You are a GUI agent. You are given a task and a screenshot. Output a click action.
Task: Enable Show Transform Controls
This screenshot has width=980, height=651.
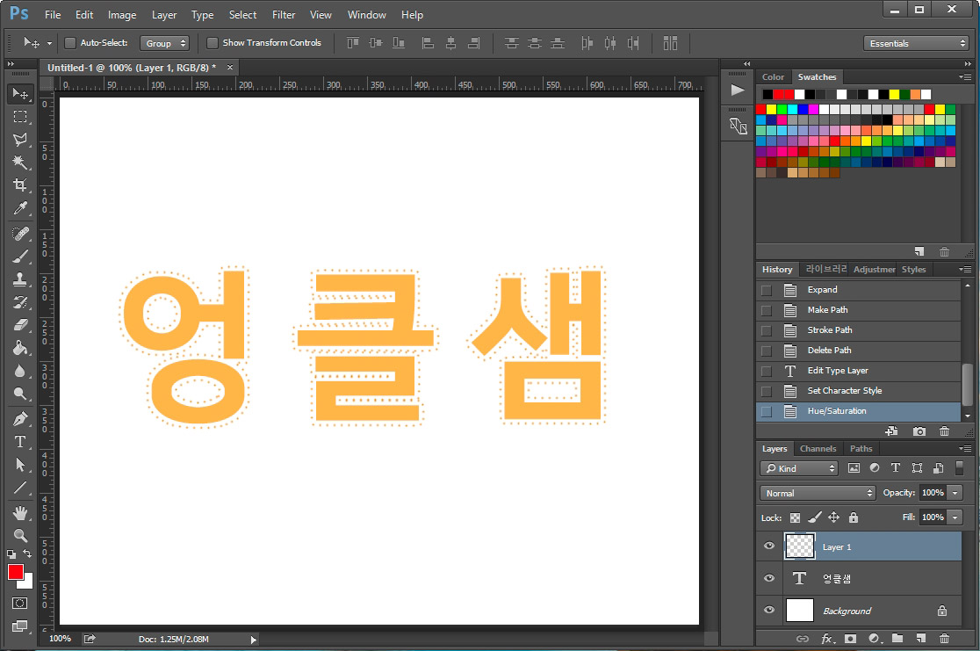pos(212,42)
